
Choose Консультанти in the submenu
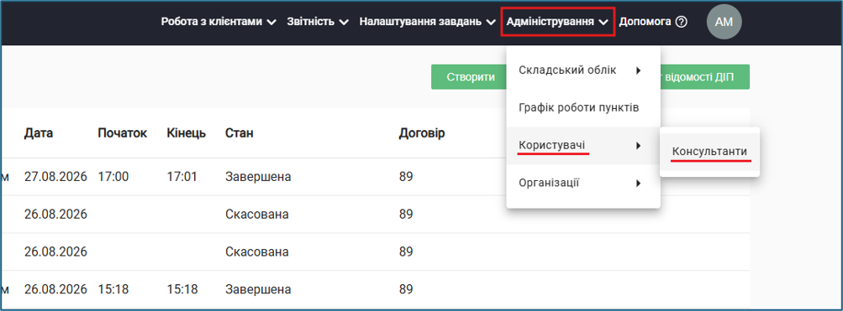tap(709, 152)
